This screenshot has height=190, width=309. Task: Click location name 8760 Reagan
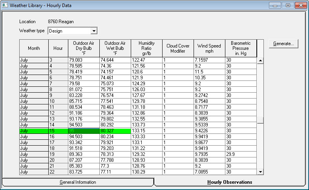[x=61, y=22]
